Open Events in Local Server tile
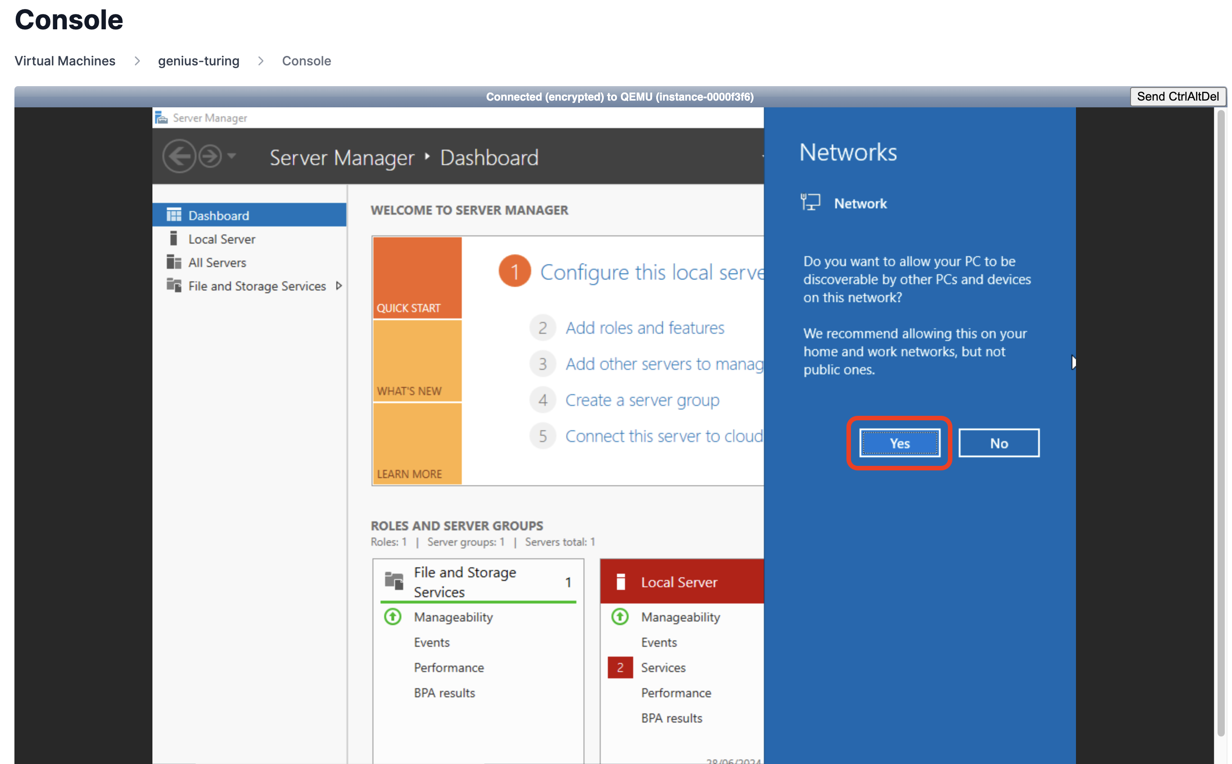 point(659,642)
